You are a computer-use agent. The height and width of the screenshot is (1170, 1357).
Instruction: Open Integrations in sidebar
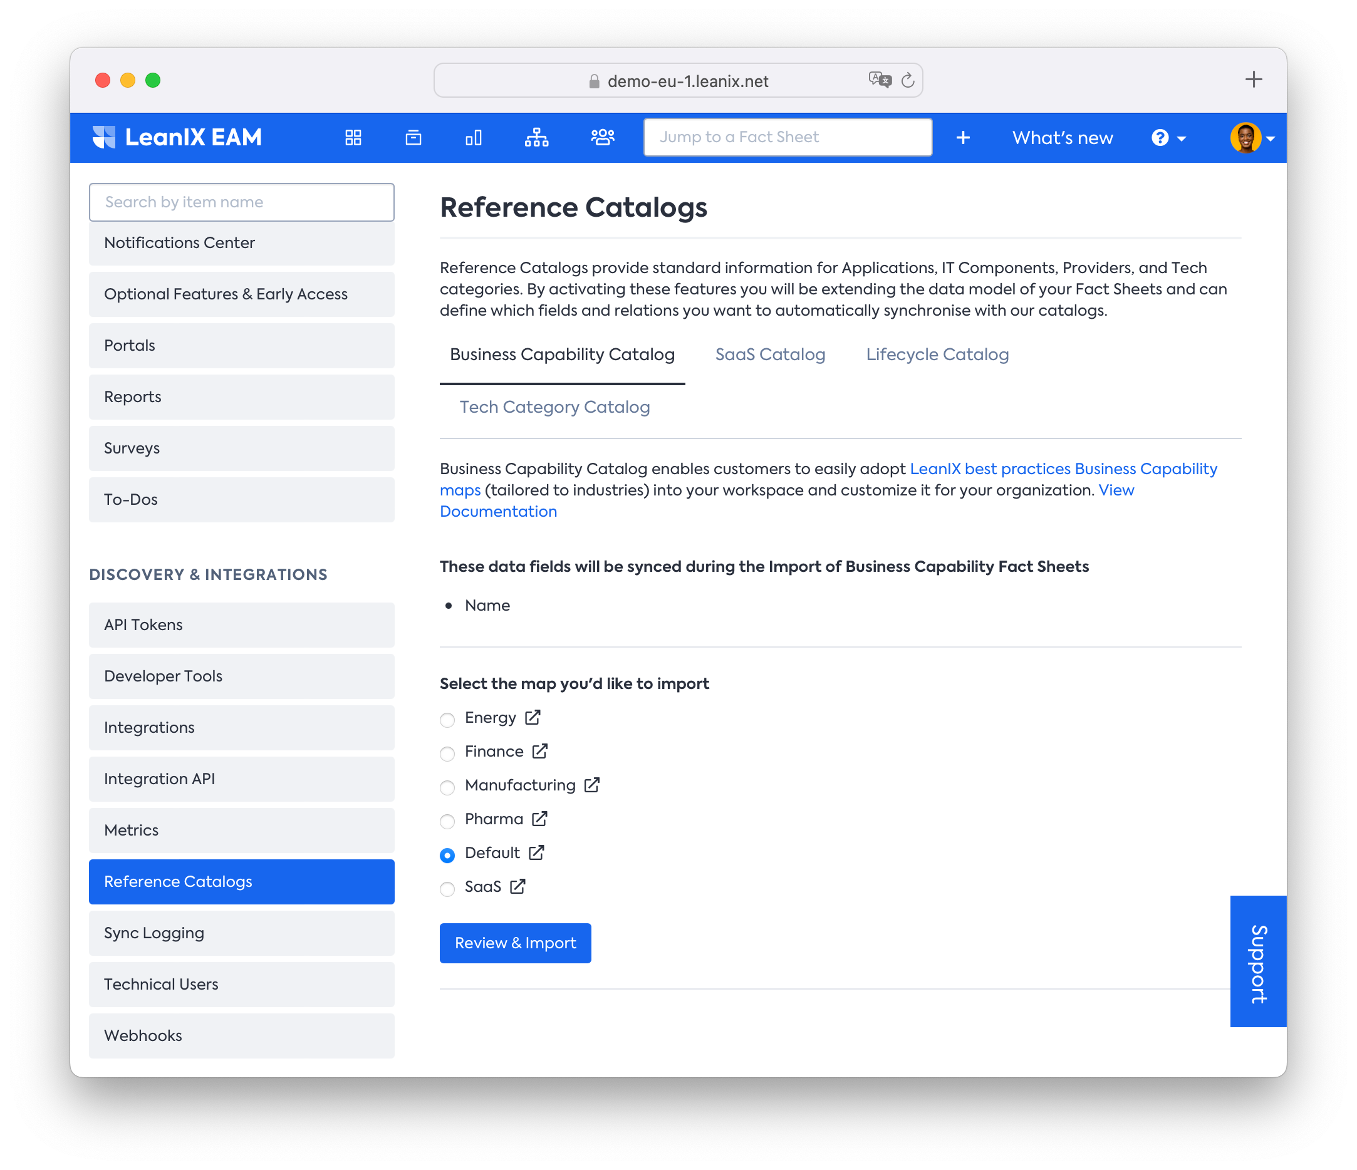click(242, 727)
